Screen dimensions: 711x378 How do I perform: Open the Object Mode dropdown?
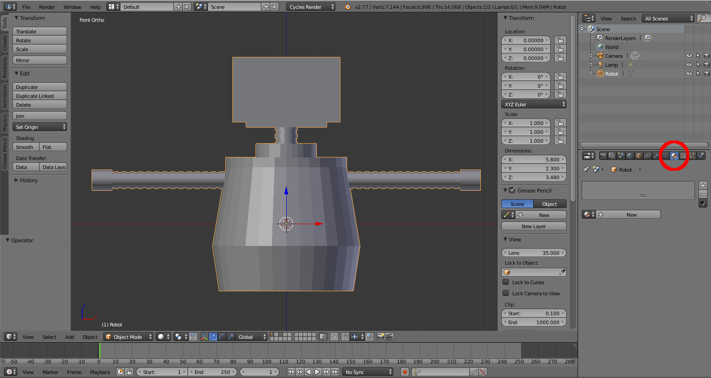coord(128,337)
